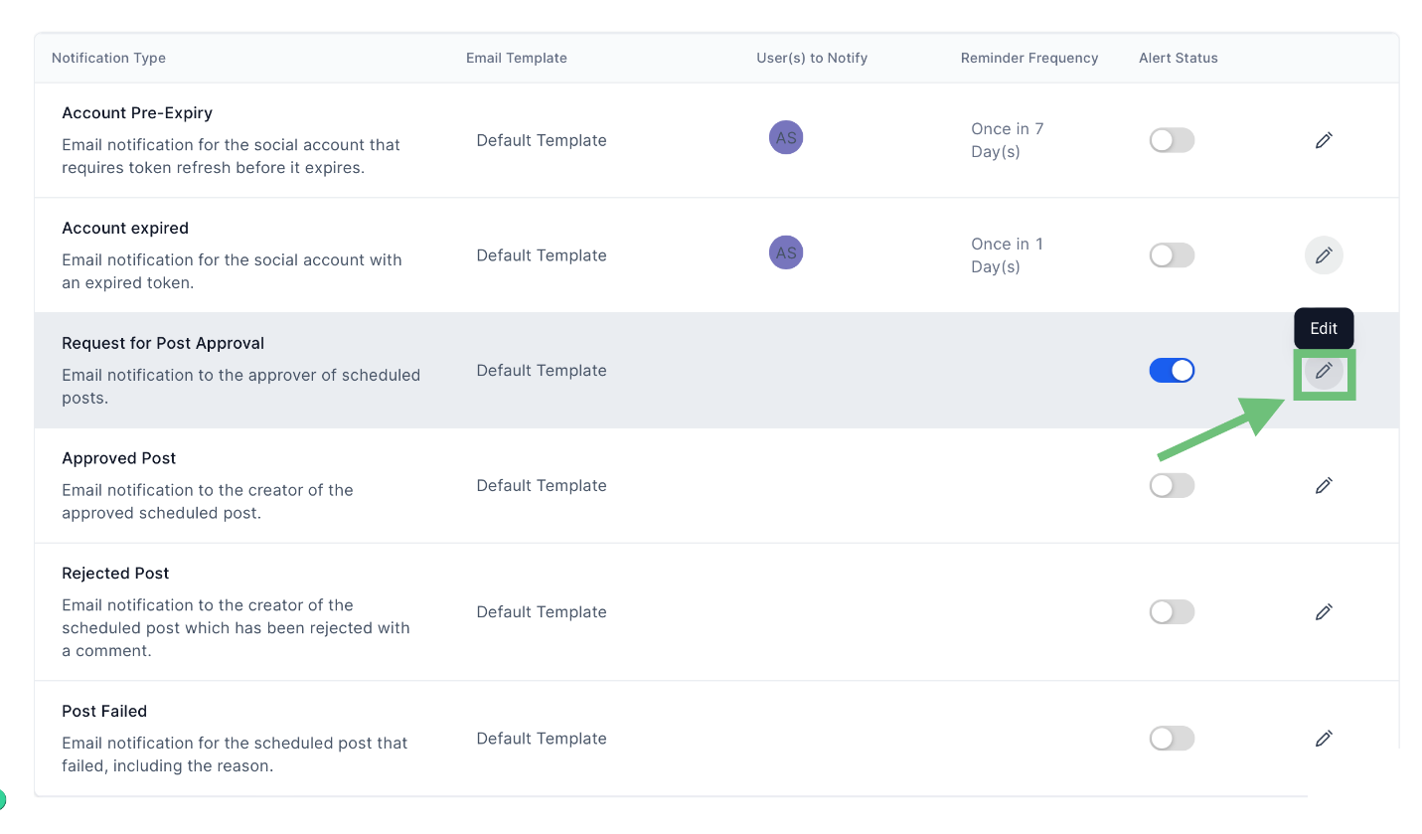Click AS user avatar in Account Pre-Expiry row
The image size is (1422, 834).
coord(786,137)
